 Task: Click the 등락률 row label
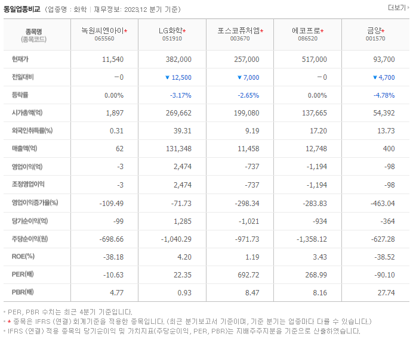pos(20,95)
